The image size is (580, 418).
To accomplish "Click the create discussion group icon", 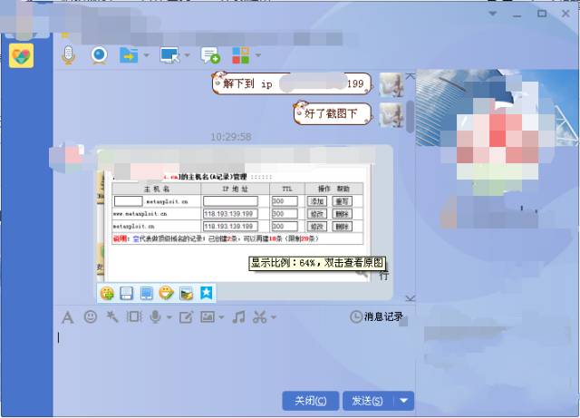I will (210, 55).
